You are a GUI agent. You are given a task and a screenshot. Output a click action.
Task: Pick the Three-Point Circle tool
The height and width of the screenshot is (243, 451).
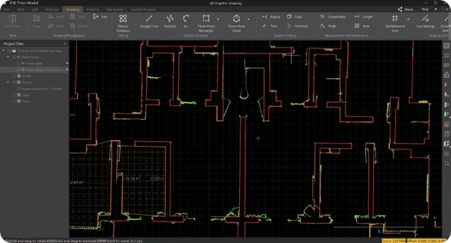tap(237, 24)
